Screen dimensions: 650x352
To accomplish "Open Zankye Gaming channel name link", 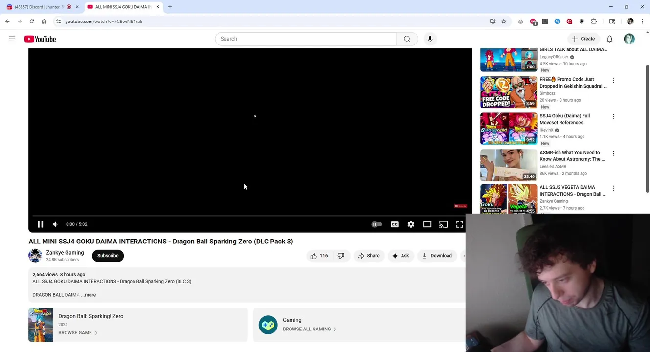I will pos(65,253).
